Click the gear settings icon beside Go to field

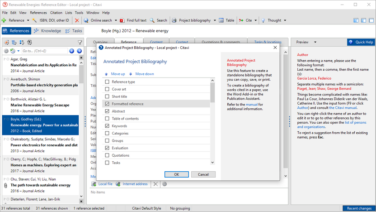pos(6,51)
